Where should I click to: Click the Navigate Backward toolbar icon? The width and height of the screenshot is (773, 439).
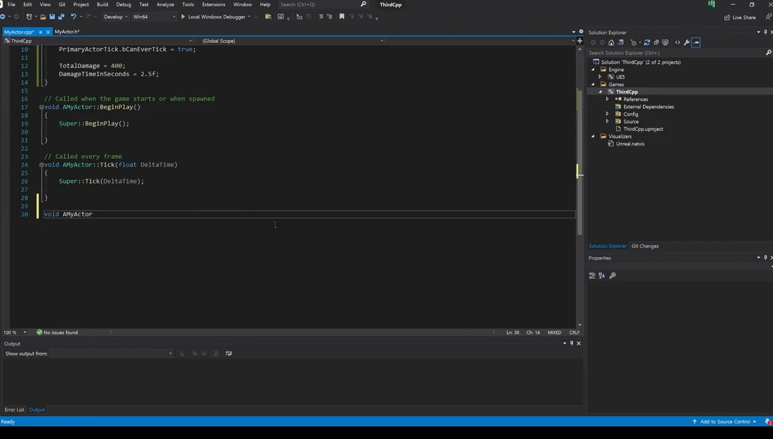pyautogui.click(x=3, y=17)
